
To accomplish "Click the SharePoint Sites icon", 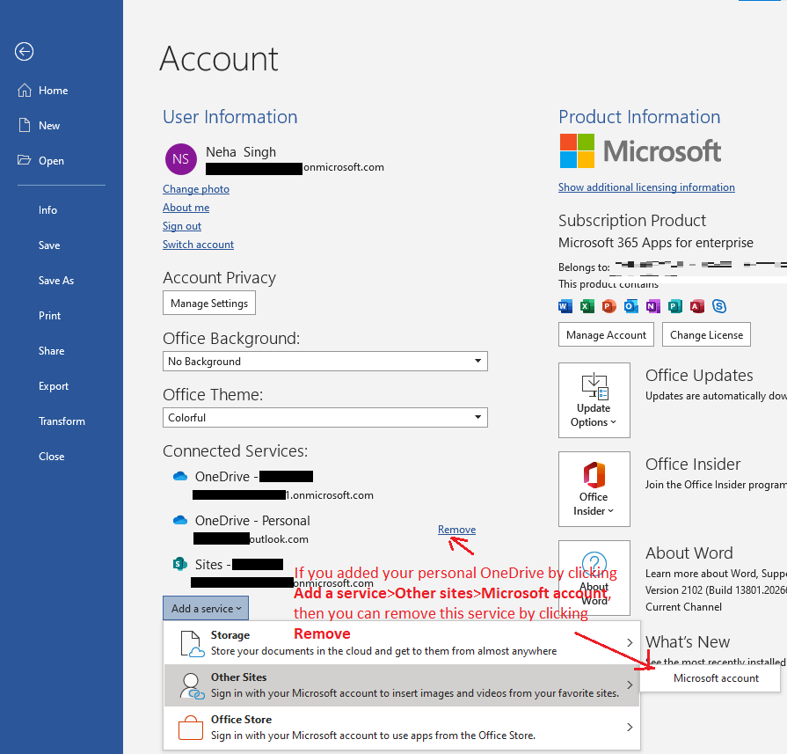I will (x=179, y=564).
